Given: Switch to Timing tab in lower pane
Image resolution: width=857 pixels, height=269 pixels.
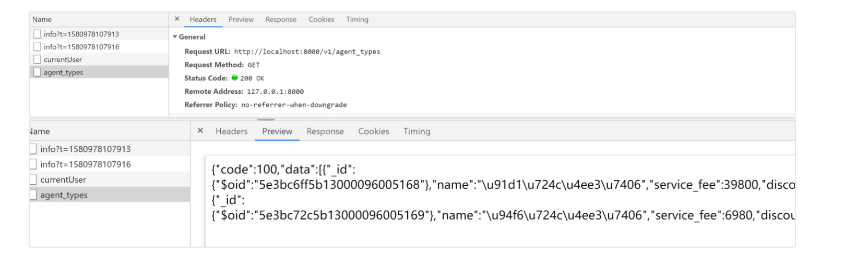Looking at the screenshot, I should tap(416, 131).
